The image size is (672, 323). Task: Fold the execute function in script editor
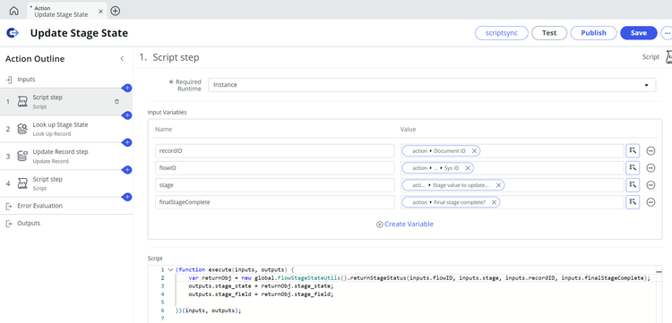(x=170, y=270)
